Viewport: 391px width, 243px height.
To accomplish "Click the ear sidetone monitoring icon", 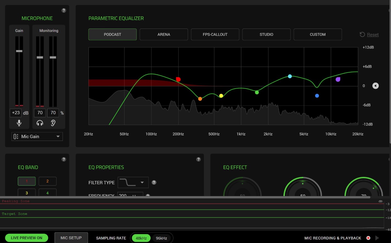I will pyautogui.click(x=53, y=123).
